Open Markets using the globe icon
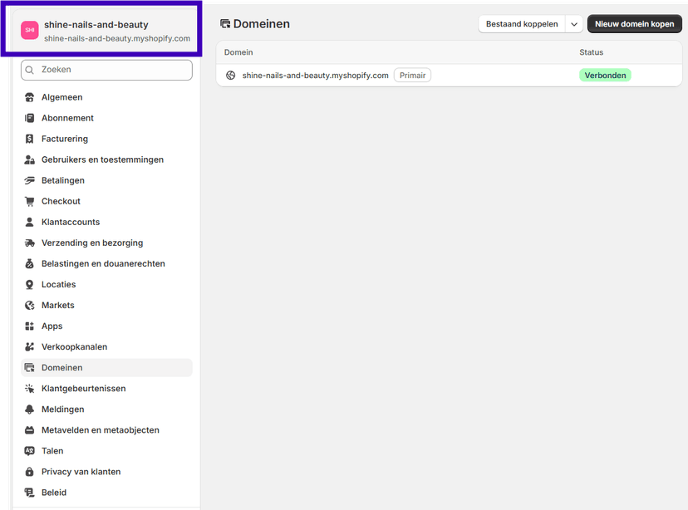688x510 pixels. tap(31, 305)
